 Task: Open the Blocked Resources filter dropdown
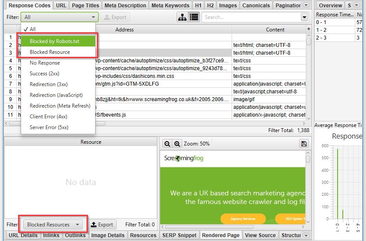point(53,224)
